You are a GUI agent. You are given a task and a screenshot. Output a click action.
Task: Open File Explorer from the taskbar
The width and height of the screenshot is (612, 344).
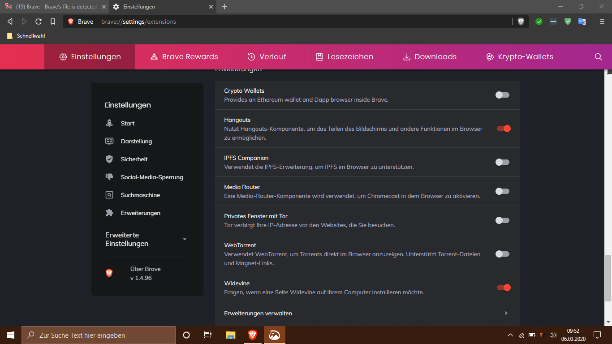tap(231, 335)
